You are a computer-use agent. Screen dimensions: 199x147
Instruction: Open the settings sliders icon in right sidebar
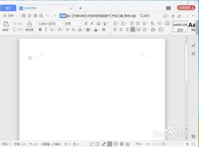pyautogui.click(x=193, y=53)
